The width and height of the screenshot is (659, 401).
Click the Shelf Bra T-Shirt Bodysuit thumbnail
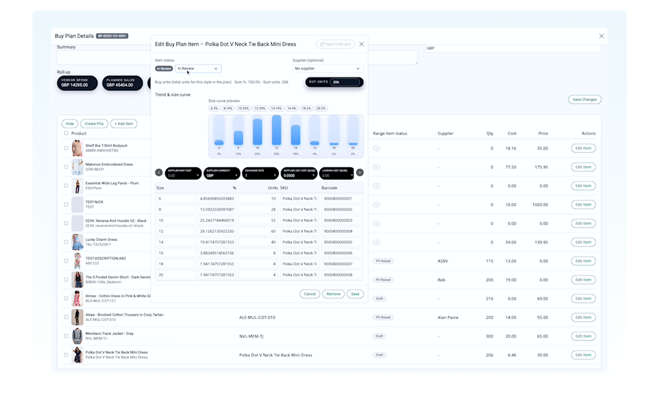(77, 148)
